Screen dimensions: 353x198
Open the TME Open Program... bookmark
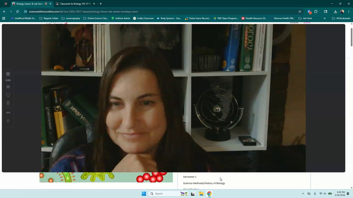point(226,18)
